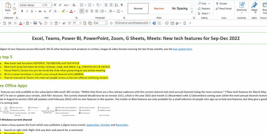This screenshot has width=267, height=134.
Task: Click the Format Painter icon
Action: click(x=14, y=13)
